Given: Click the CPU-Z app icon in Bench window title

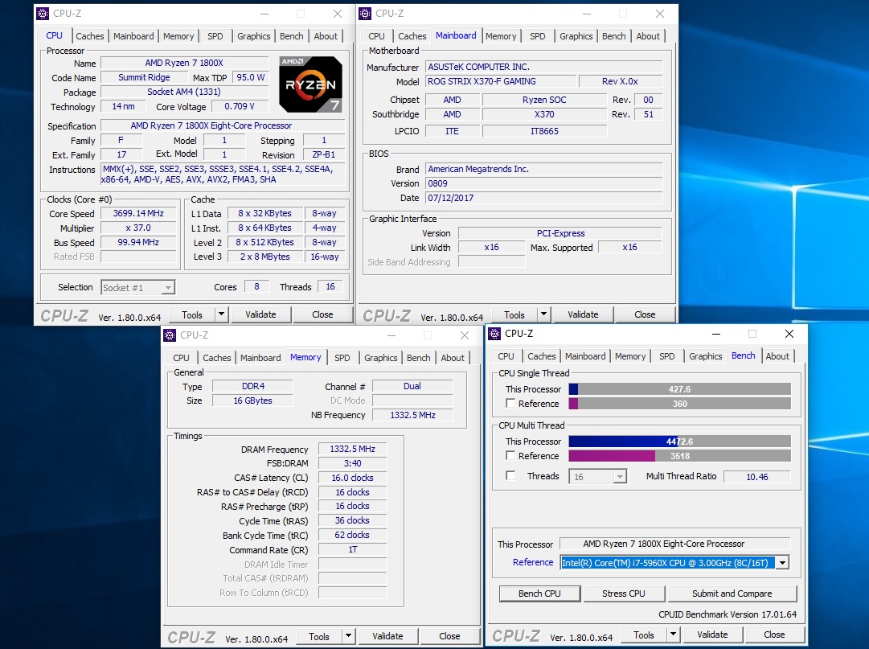Looking at the screenshot, I should click(494, 334).
